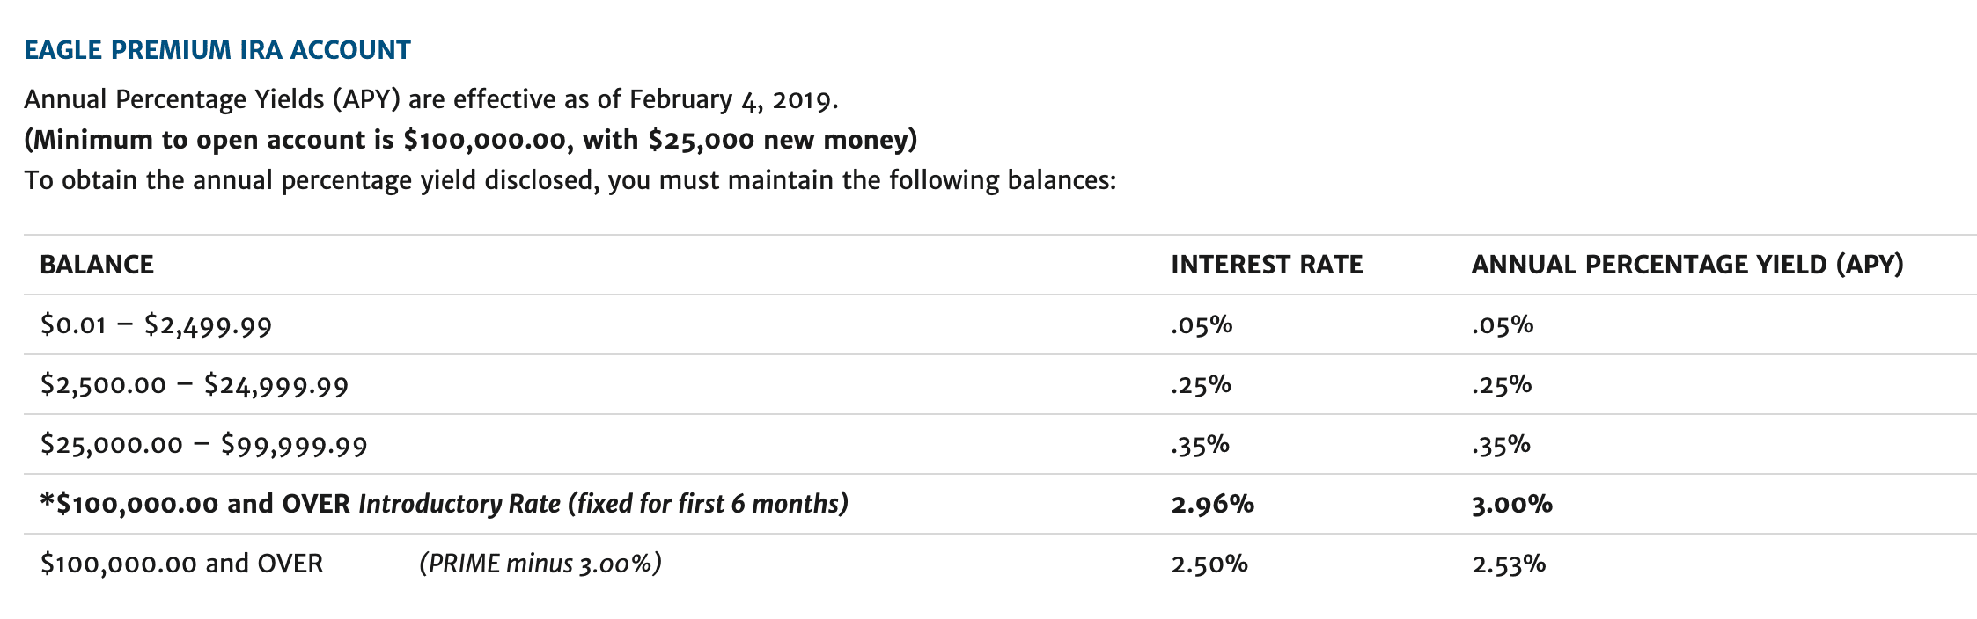
Task: Select the $2,500.00 – $24,999.99 balance cell
Action: click(195, 385)
